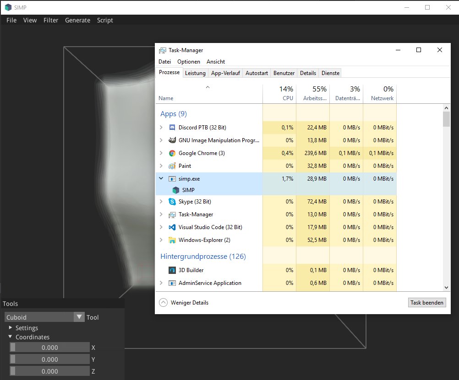Click Weniger Details to shrink view

tap(184, 303)
